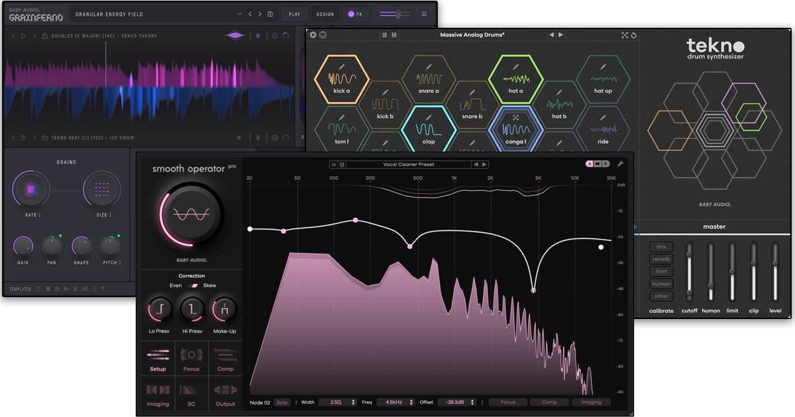The width and height of the screenshot is (795, 417).
Task: Select the conga l drum pad
Action: click(x=515, y=128)
